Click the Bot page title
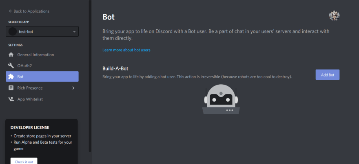The height and width of the screenshot is (164, 359). tap(109, 17)
